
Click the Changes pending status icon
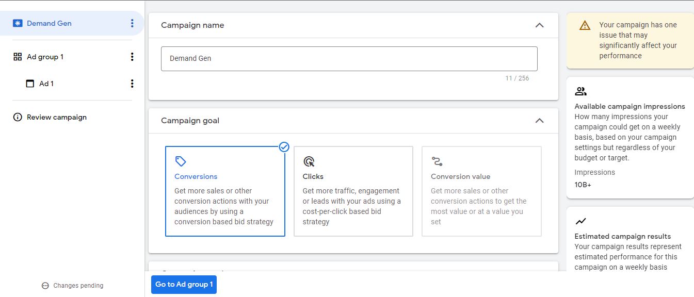[x=45, y=286]
